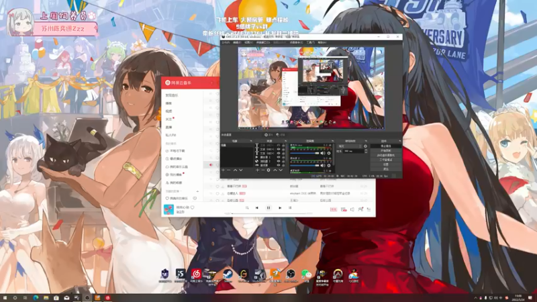Open the Scene Transitions panel dock menu icon
Screen dimensions: 537x302
[366, 141]
